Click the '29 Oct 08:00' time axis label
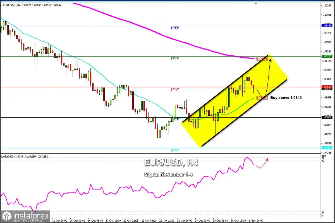Screen dimensions: 335x223 point(220,220)
